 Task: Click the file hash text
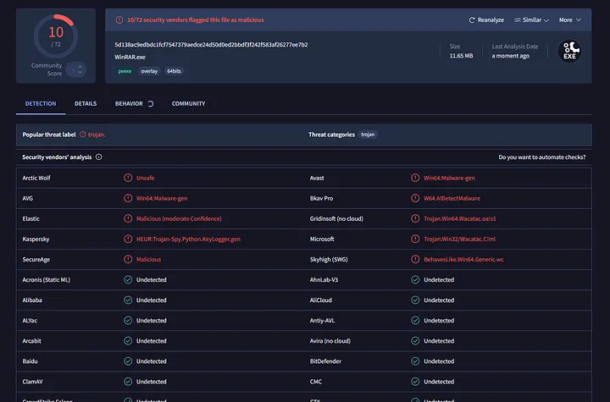pyautogui.click(x=211, y=45)
